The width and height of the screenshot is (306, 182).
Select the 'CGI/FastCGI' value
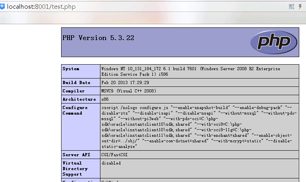(114, 155)
